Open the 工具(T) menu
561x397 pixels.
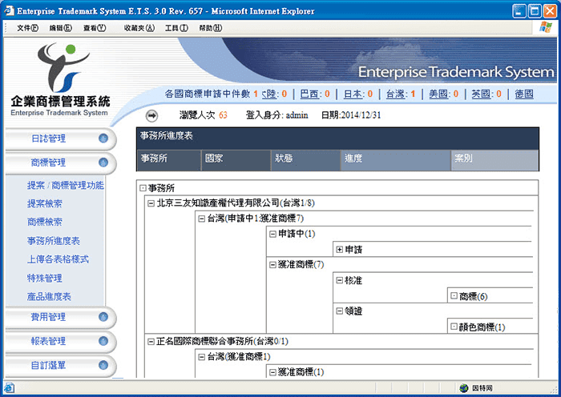(x=176, y=28)
